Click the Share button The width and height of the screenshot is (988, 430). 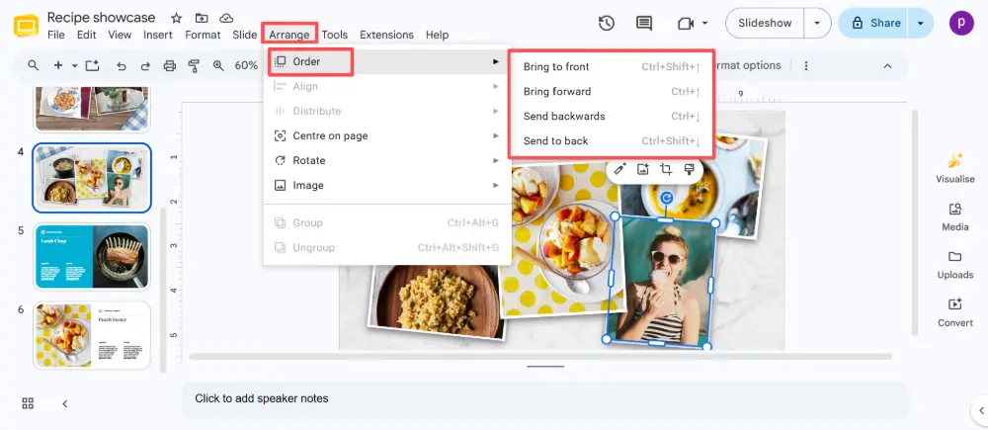[872, 23]
